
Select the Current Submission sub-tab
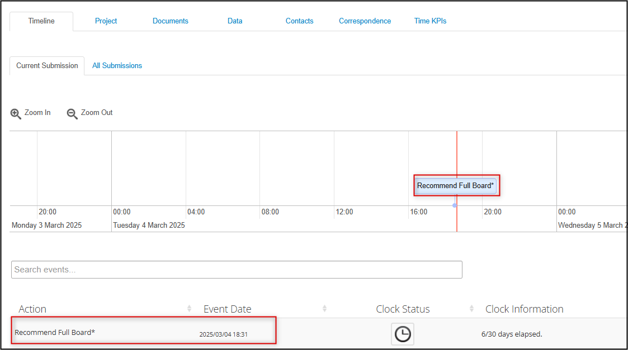point(47,66)
